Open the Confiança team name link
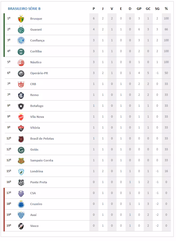 (37, 41)
